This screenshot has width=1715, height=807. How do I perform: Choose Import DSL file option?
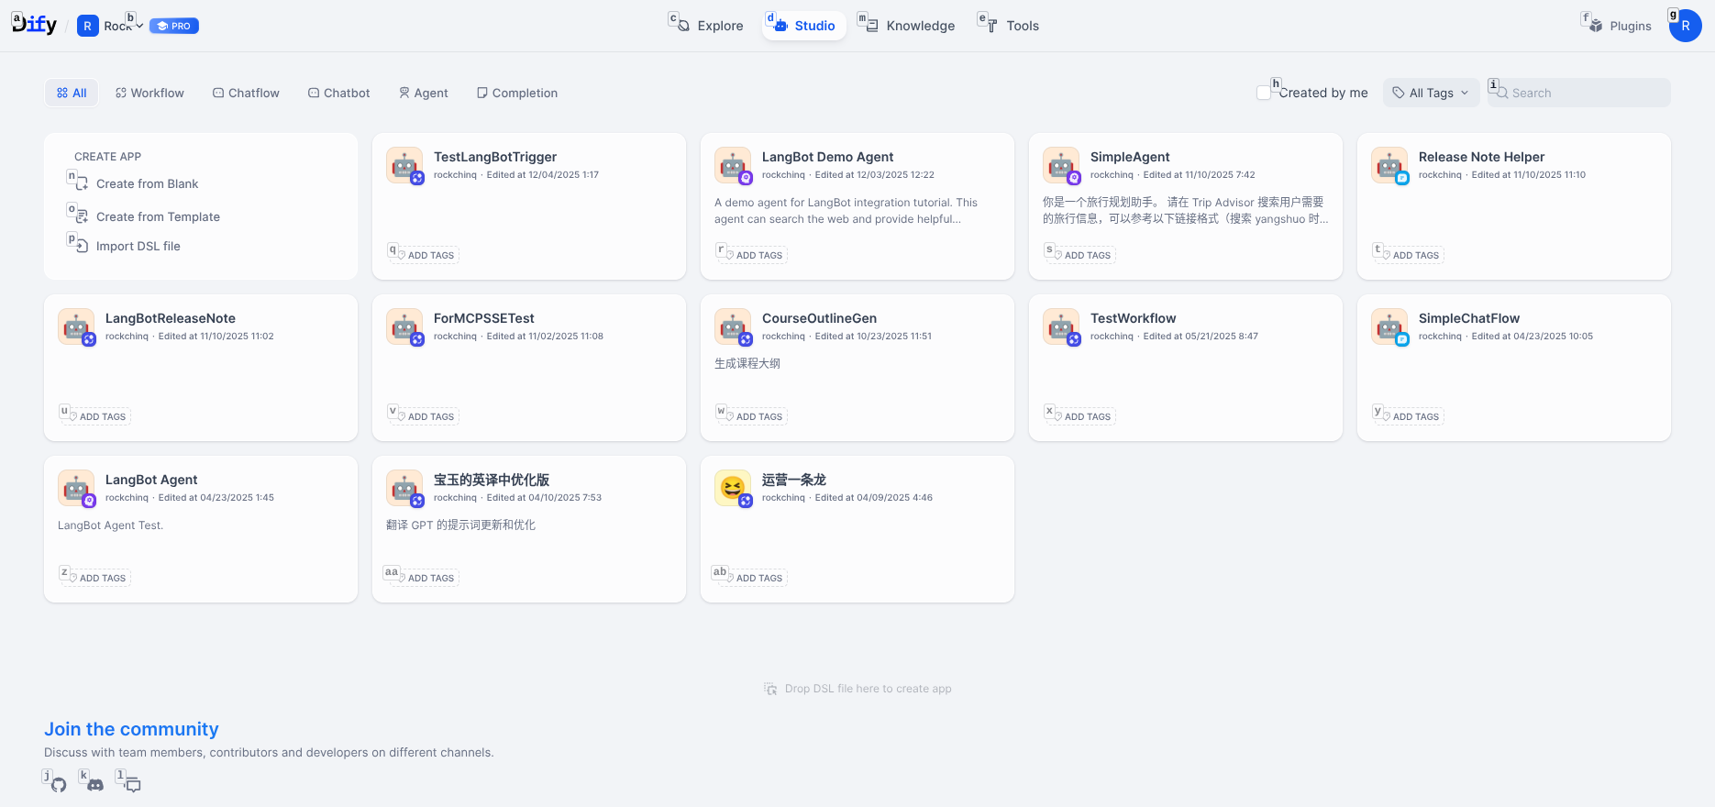[x=138, y=246]
